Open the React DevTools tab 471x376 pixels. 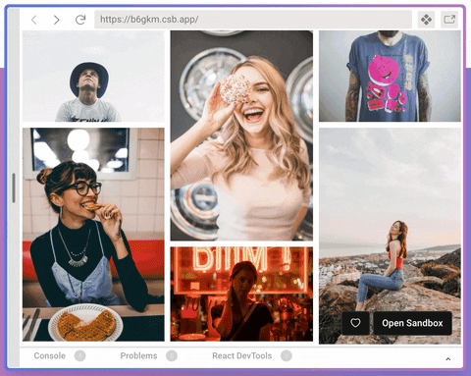(242, 355)
